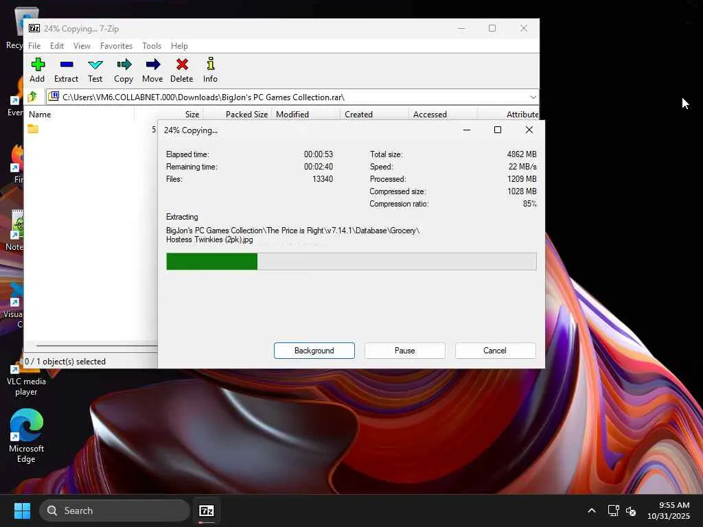Cancel the copying operation
The height and width of the screenshot is (527, 703).
click(495, 351)
